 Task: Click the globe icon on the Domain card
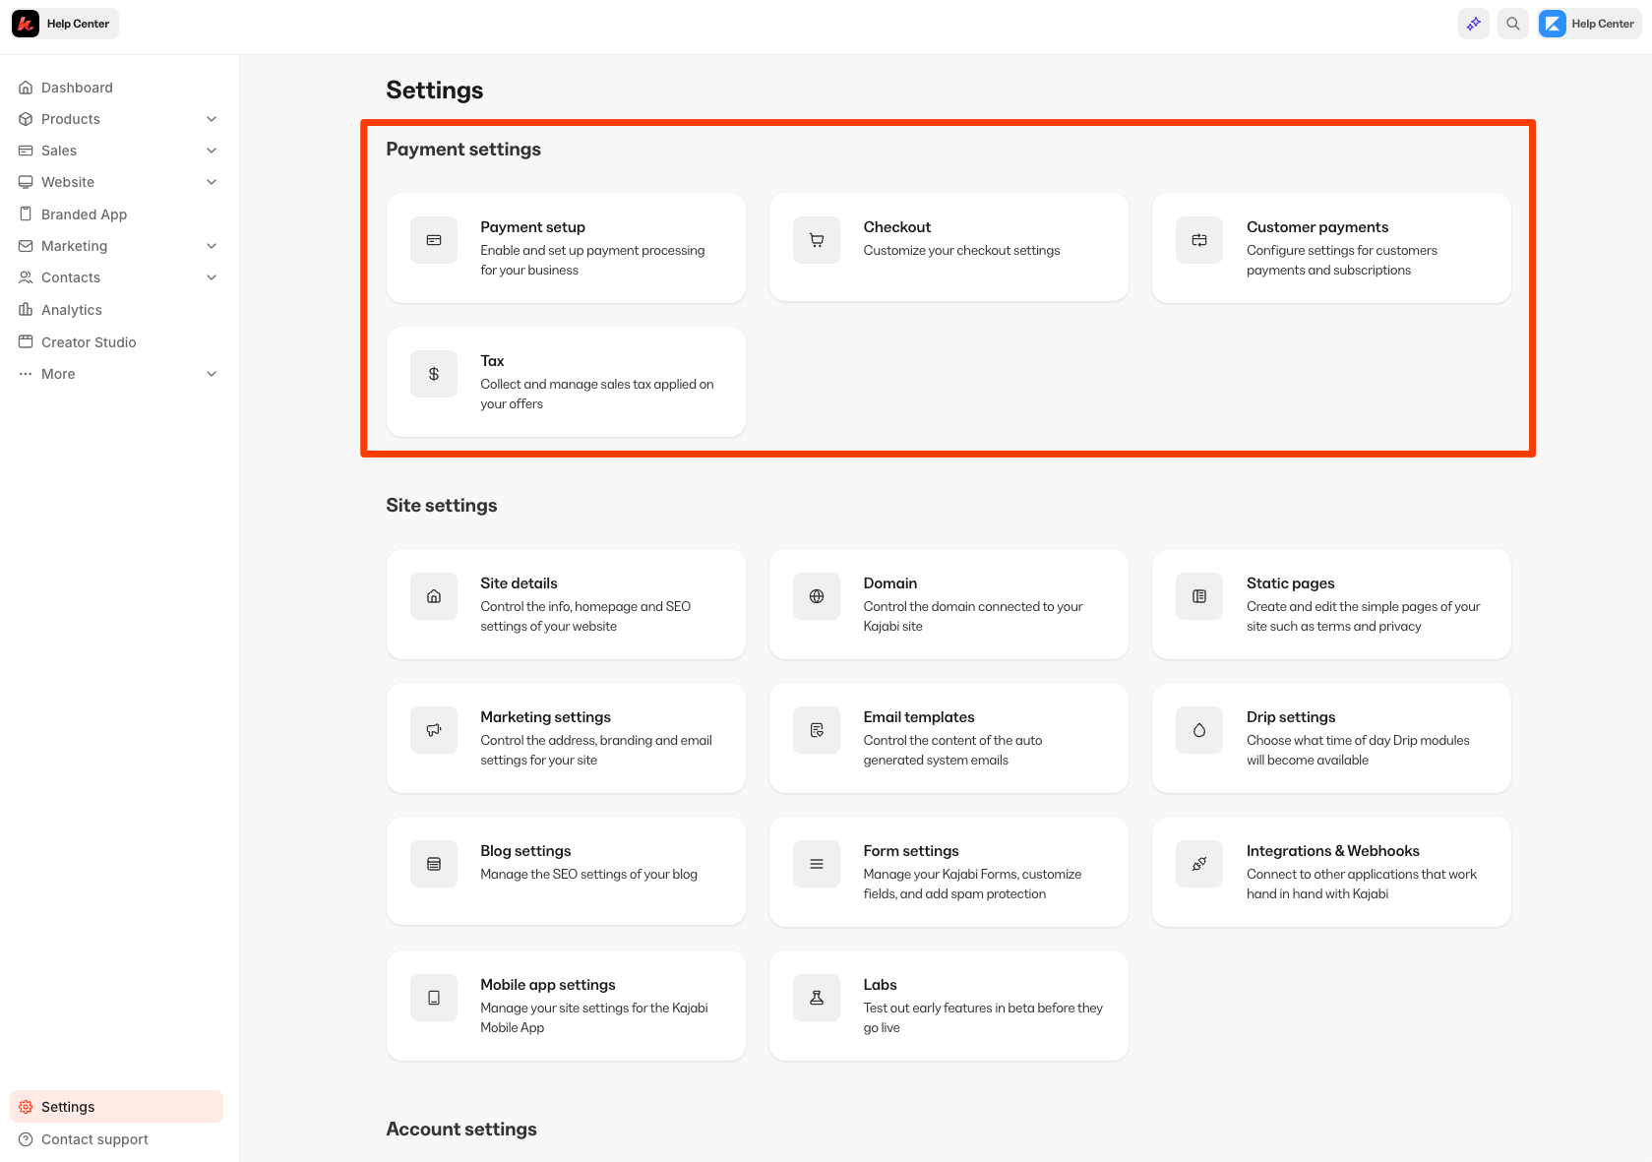click(x=816, y=595)
